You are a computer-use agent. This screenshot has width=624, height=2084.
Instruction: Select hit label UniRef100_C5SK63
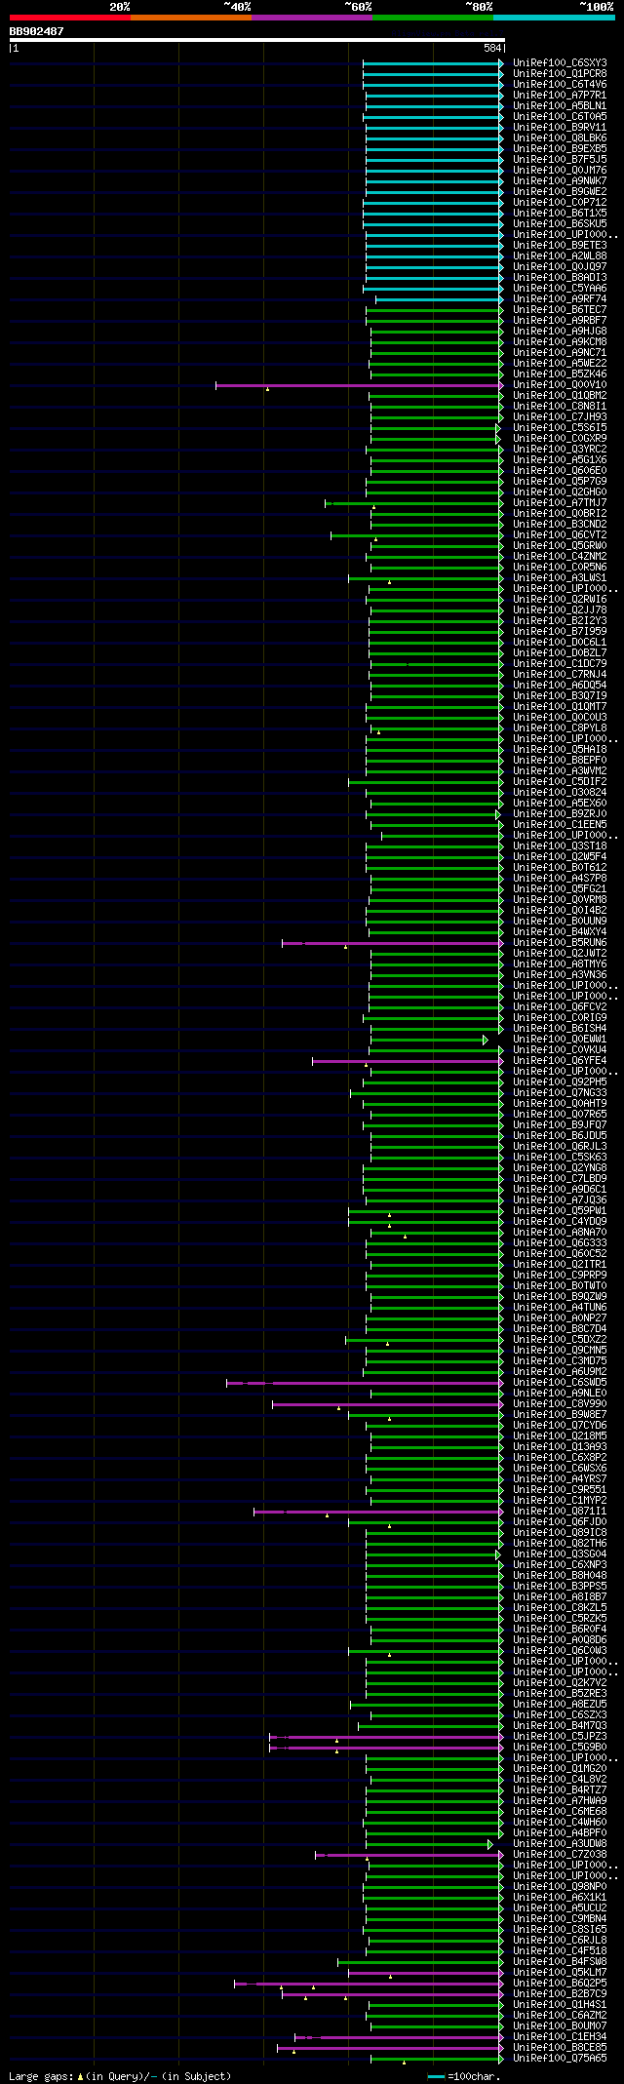pos(560,1157)
